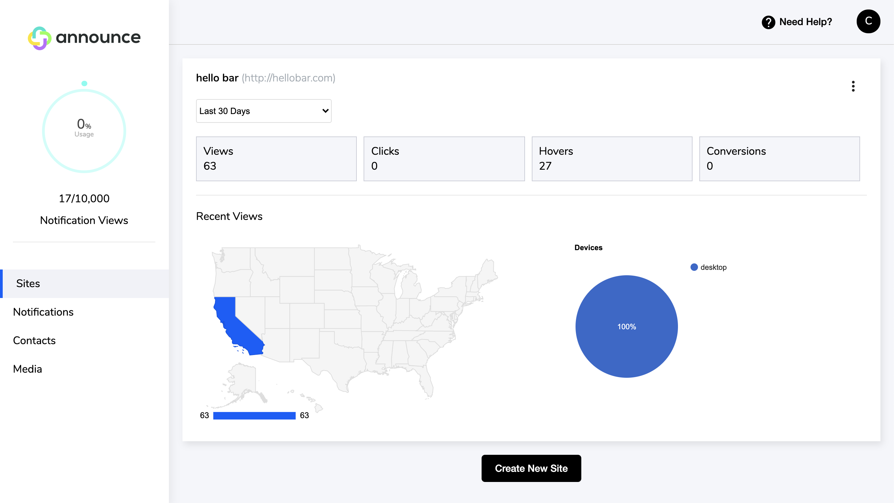Open the user avatar C menu
The width and height of the screenshot is (894, 503).
click(x=868, y=21)
